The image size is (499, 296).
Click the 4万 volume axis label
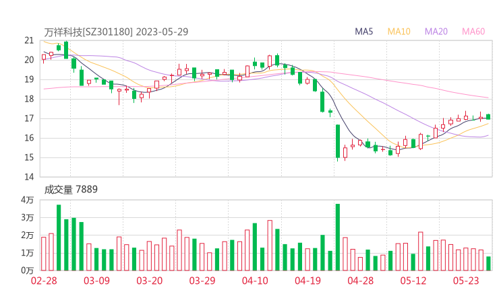pos(28,200)
